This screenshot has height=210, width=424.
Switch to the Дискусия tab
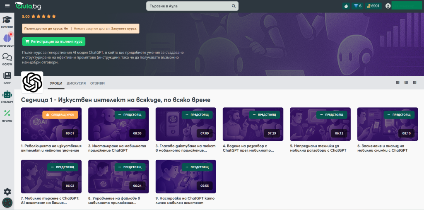[76, 83]
